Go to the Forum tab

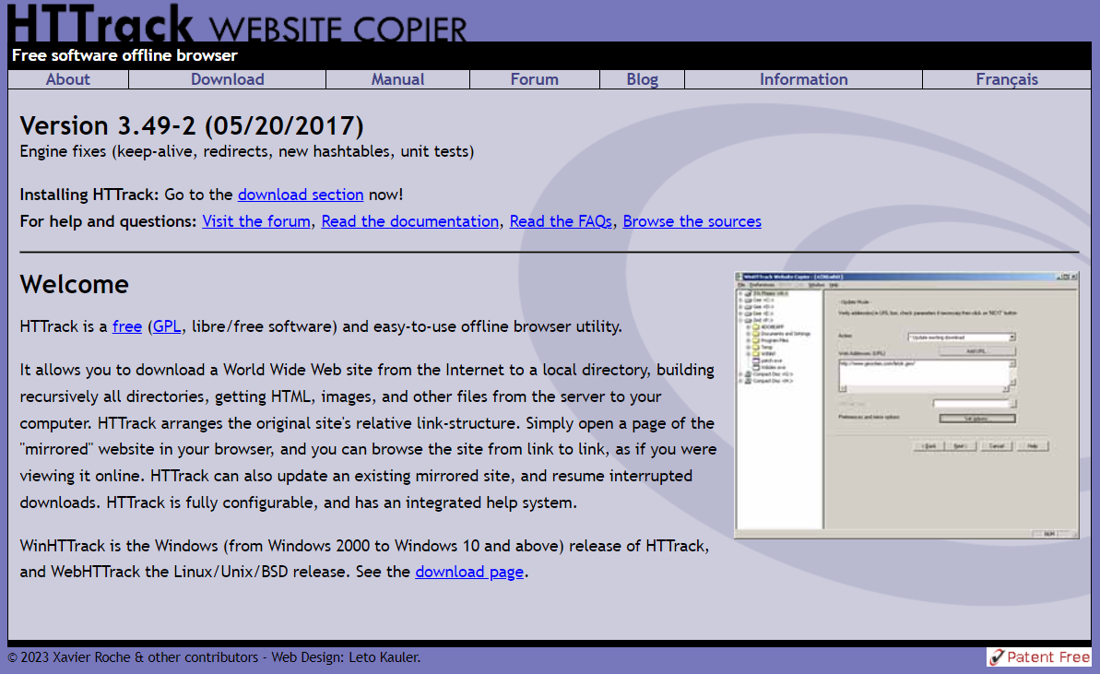coord(535,79)
